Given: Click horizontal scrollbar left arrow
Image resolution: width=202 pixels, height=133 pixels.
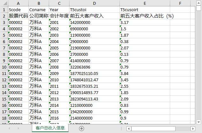Looking at the screenshot, I should coord(129,129).
